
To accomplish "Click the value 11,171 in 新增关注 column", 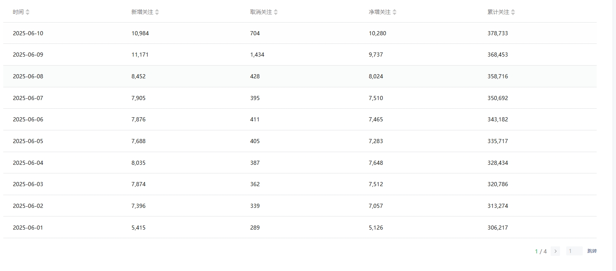I will click(140, 55).
